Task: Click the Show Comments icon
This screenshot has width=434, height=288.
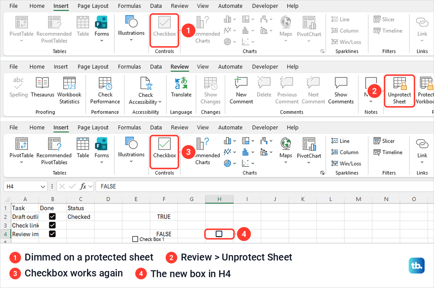Action: [x=341, y=83]
